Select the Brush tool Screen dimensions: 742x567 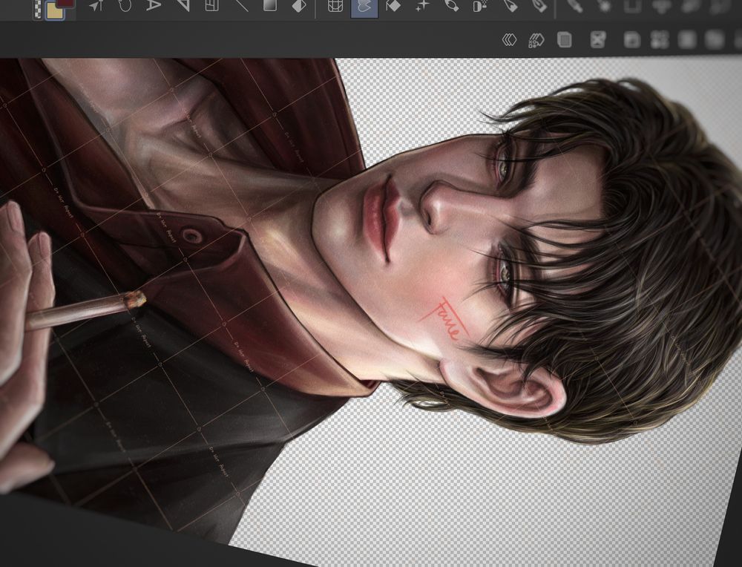[x=452, y=5]
